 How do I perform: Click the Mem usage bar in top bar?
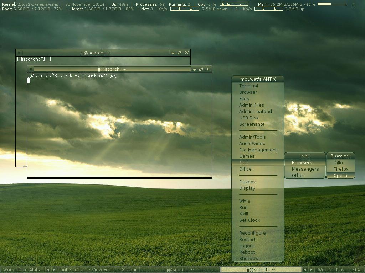click(x=332, y=4)
